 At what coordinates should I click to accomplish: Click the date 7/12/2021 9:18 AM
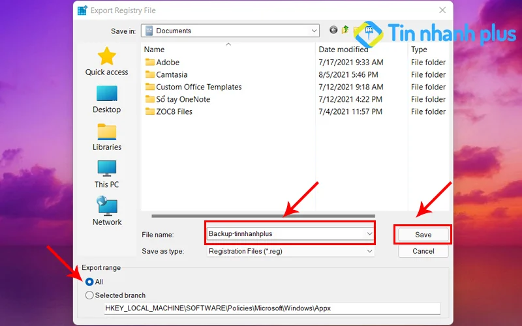tap(351, 87)
